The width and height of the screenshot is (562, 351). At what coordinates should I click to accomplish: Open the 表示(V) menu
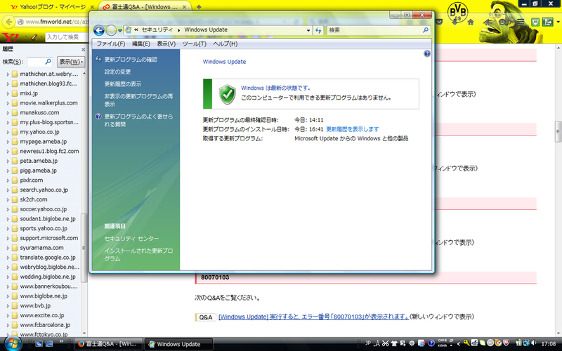click(166, 44)
